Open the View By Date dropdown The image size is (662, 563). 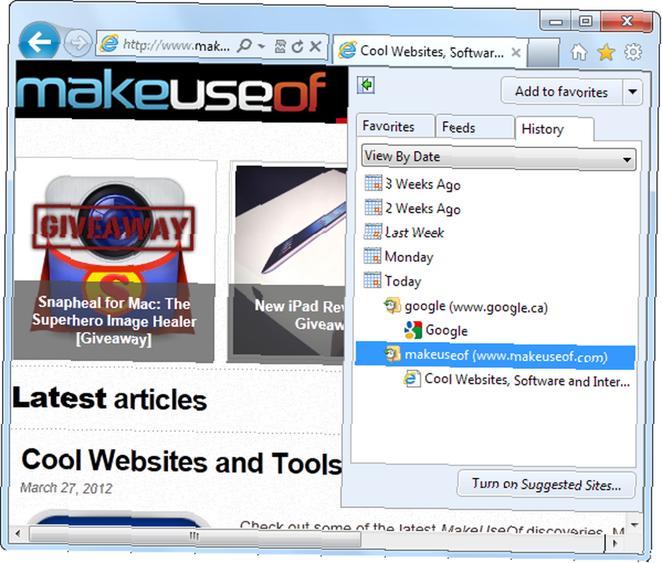[x=498, y=157]
